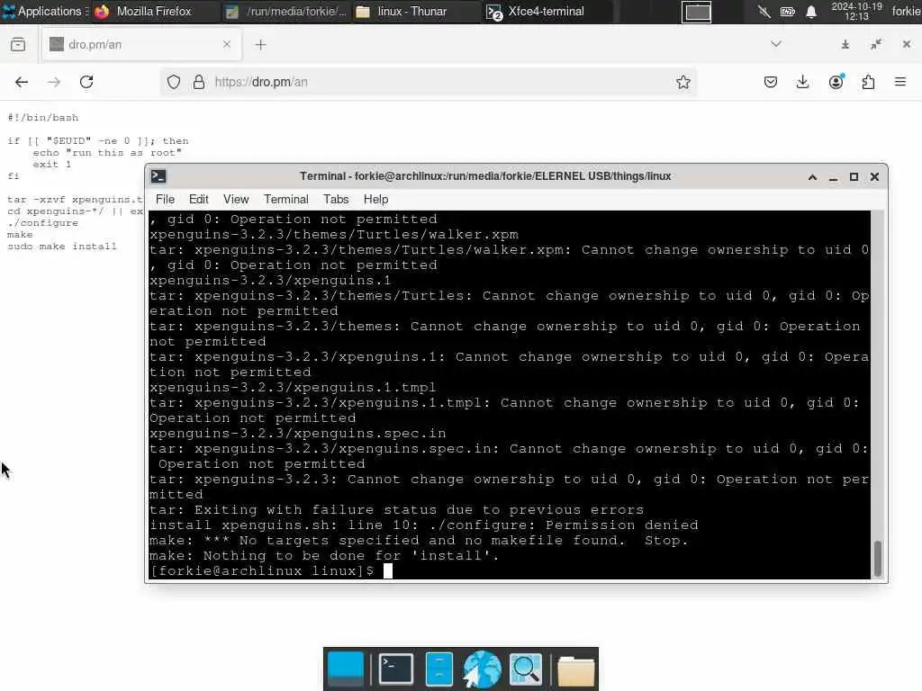Click 'sudo make install' text on the page
The height and width of the screenshot is (691, 922).
tap(62, 247)
